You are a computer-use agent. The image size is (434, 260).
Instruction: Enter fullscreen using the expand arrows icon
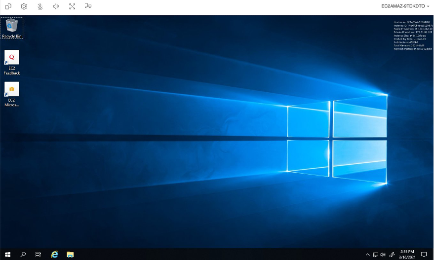72,6
